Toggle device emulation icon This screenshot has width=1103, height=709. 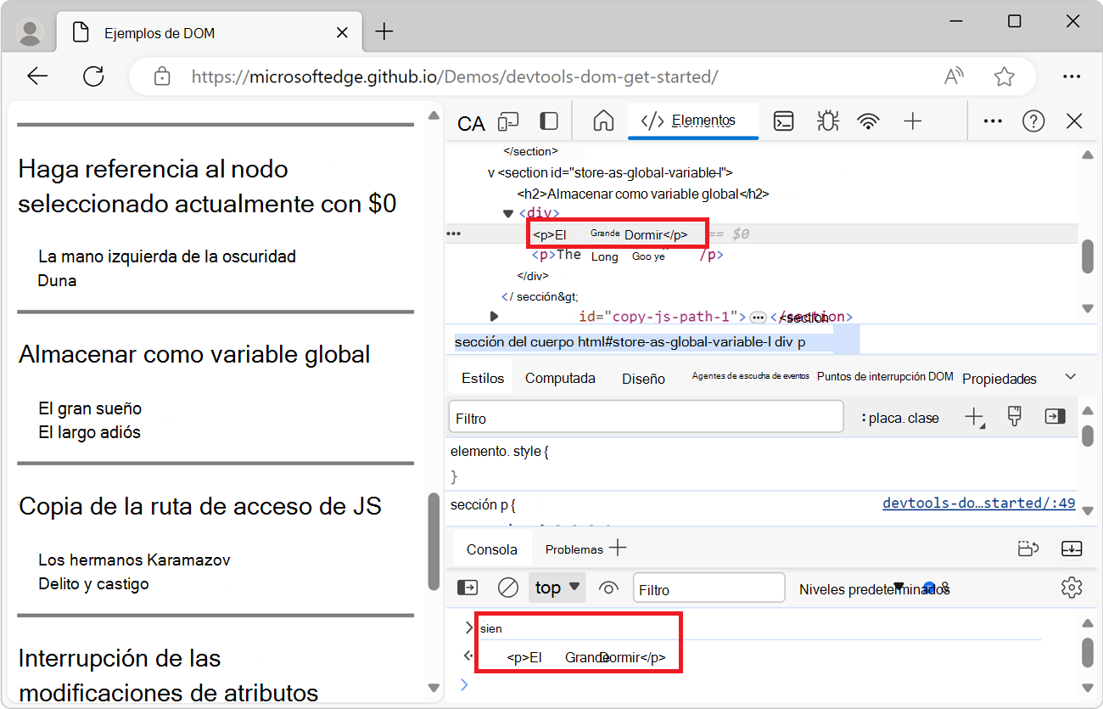(509, 121)
